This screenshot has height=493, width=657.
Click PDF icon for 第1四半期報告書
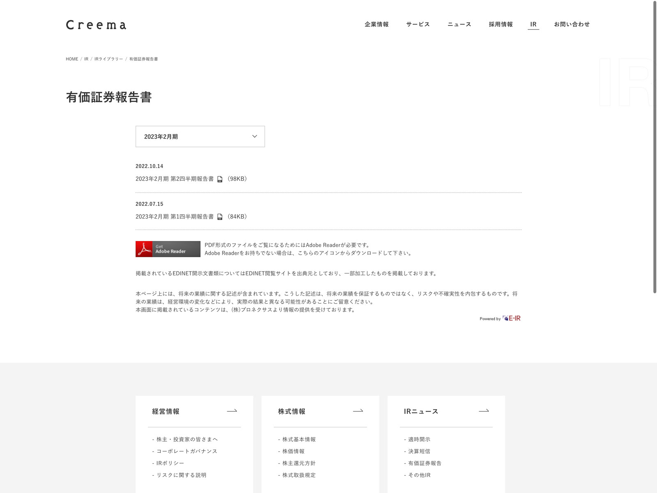(220, 217)
